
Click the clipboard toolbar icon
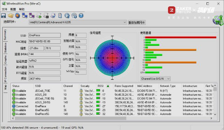tap(60, 15)
